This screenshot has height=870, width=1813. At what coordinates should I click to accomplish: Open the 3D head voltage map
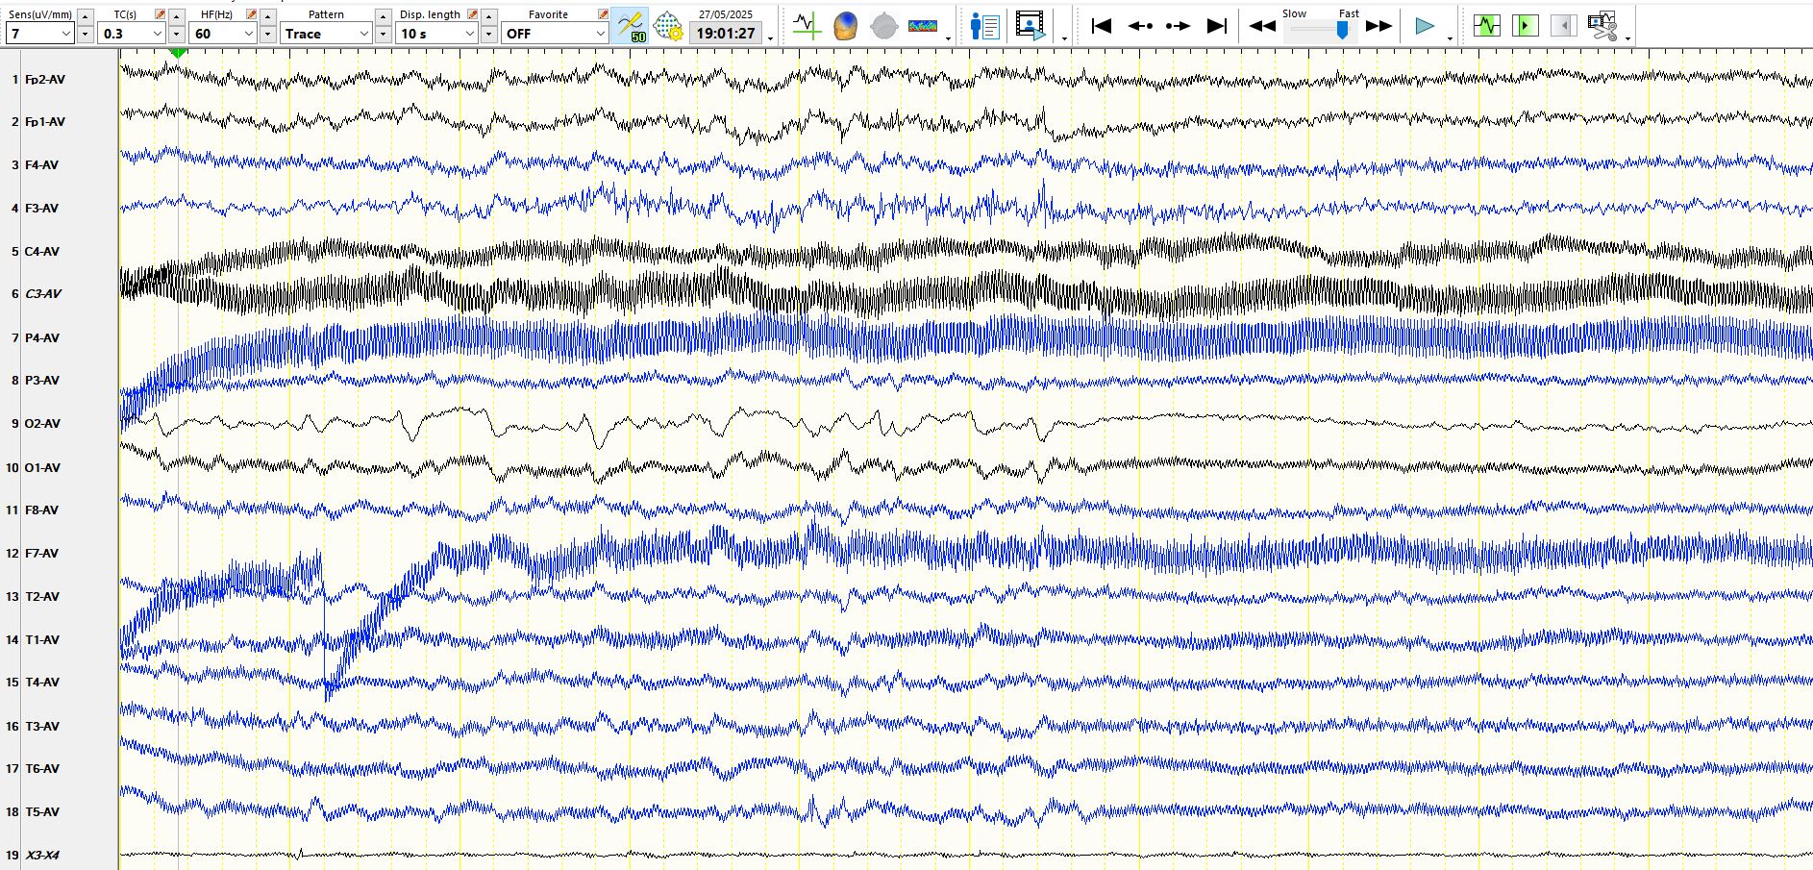(845, 26)
